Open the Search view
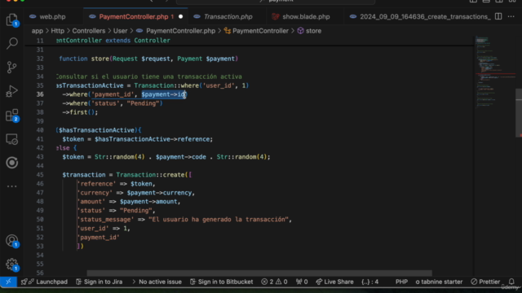The width and height of the screenshot is (522, 293). pos(12,43)
